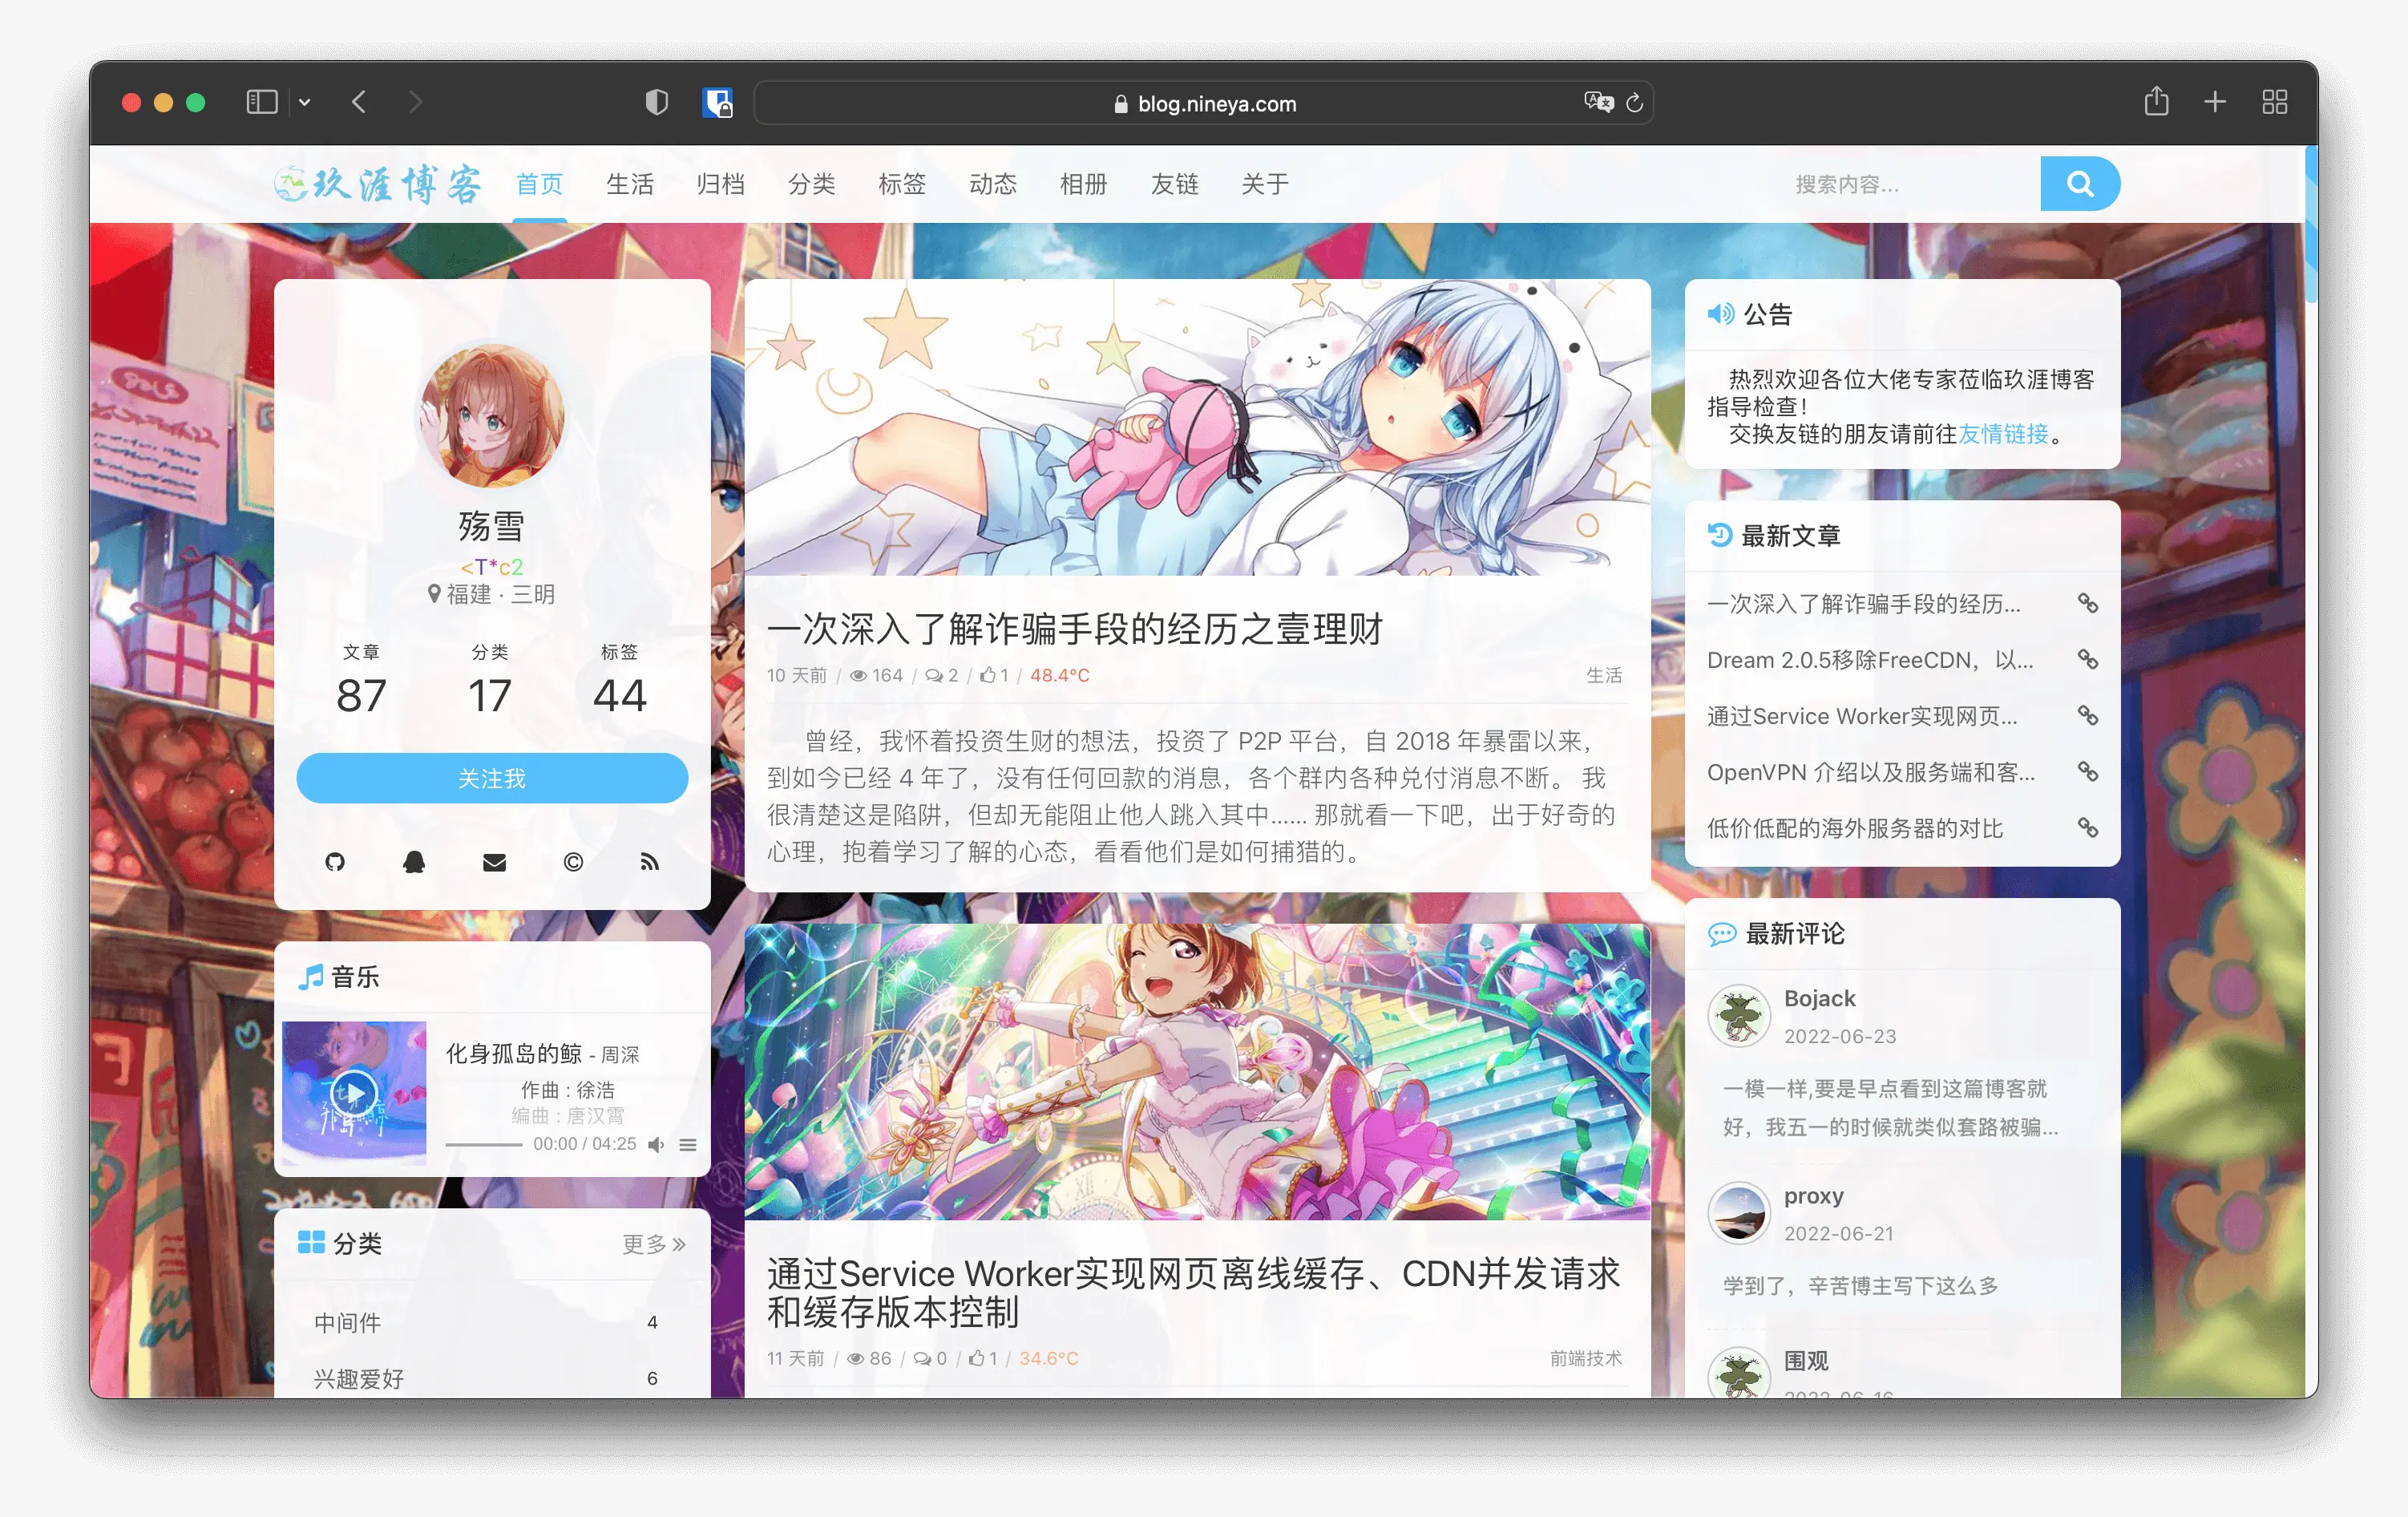Open a new tab
The height and width of the screenshot is (1517, 2408).
click(x=2215, y=102)
